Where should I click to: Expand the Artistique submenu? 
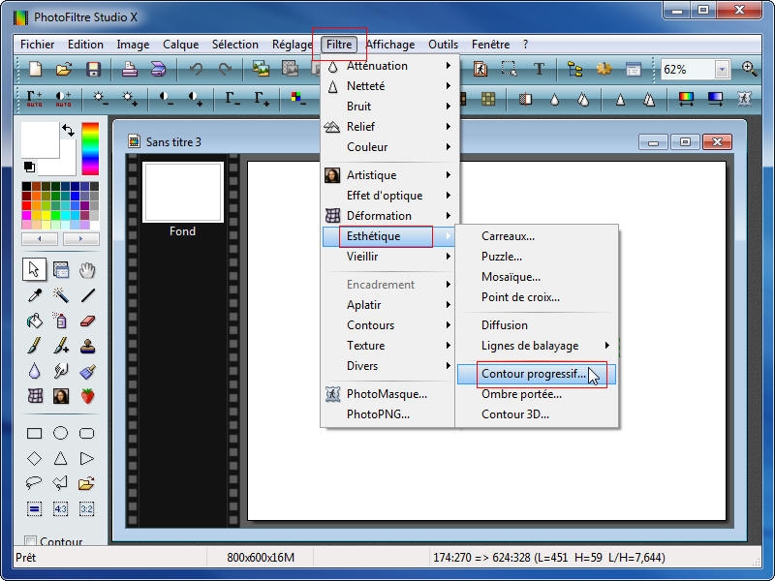[390, 175]
